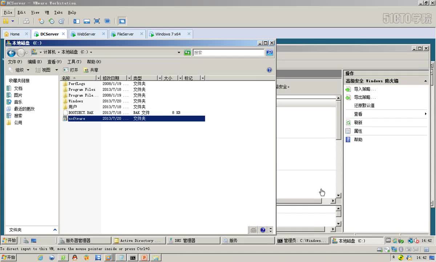Open 属性 in the firewall actions pane

click(358, 131)
